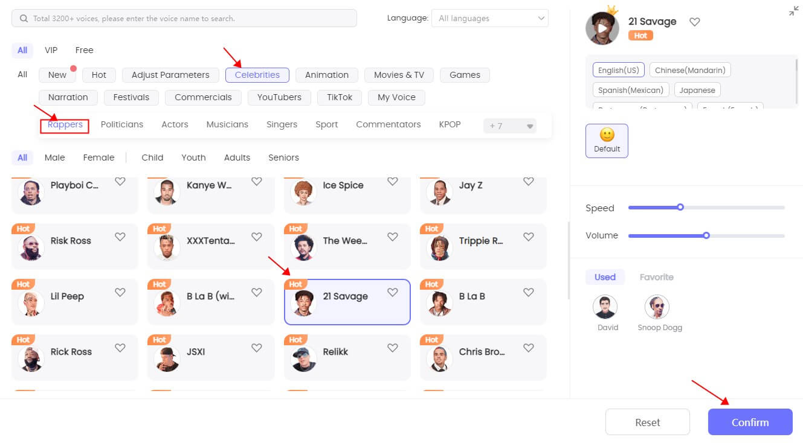
Task: Favorite Relikk voice heart
Action: [393, 348]
